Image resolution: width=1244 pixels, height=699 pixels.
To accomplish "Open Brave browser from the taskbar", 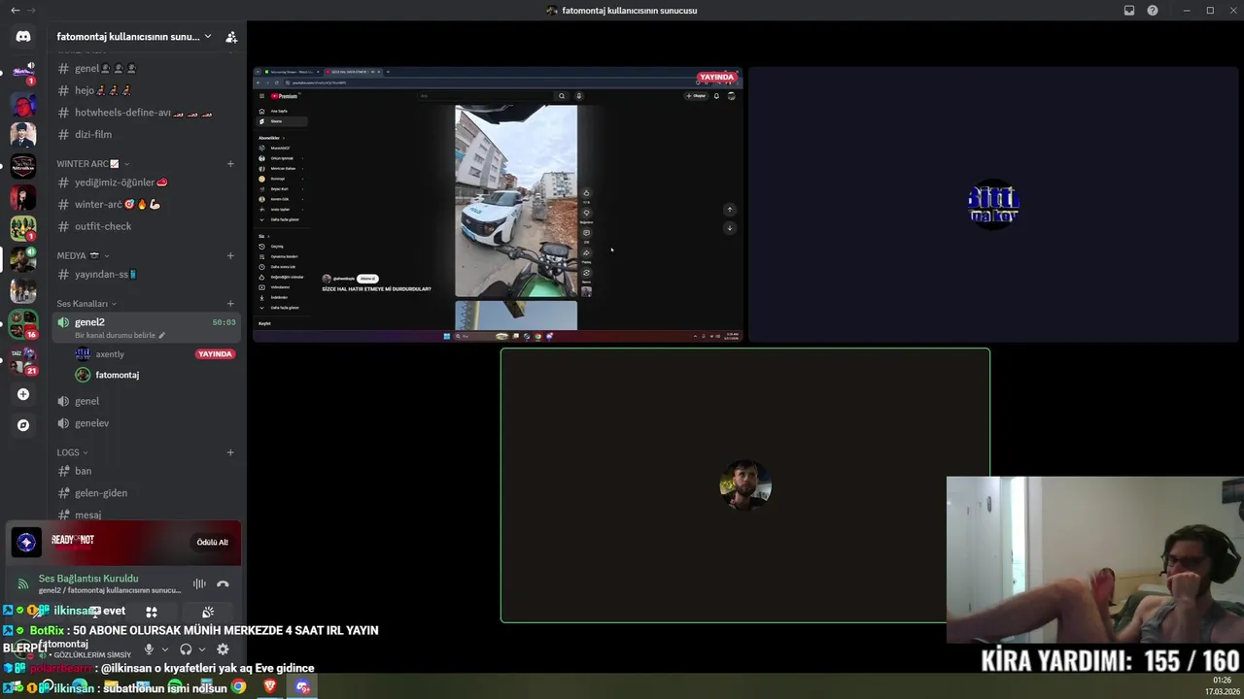I will pyautogui.click(x=270, y=687).
